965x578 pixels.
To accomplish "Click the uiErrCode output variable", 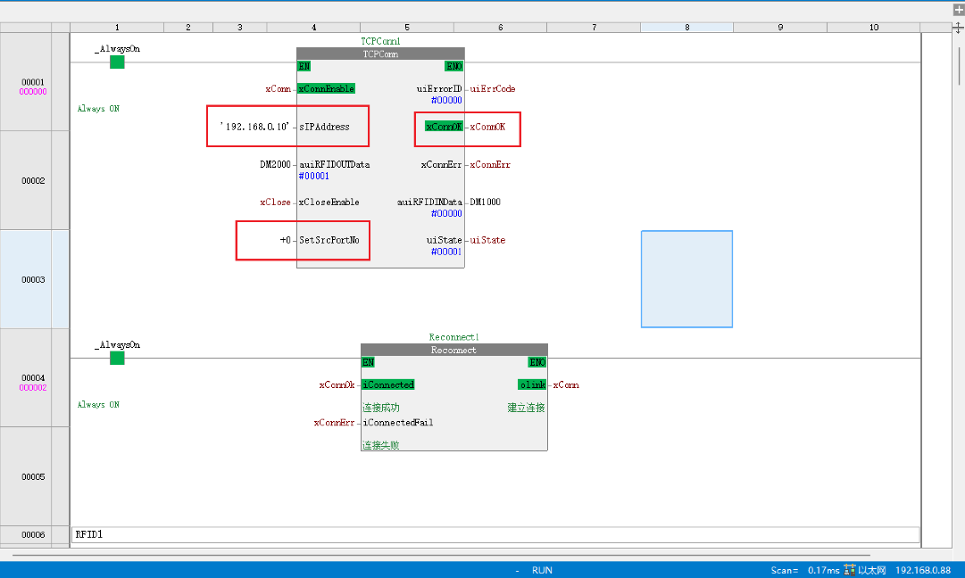I will (x=493, y=88).
